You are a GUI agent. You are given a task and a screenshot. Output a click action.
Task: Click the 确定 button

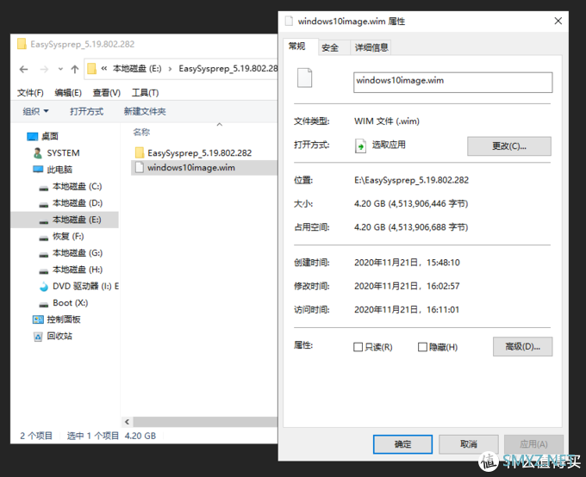pyautogui.click(x=402, y=444)
